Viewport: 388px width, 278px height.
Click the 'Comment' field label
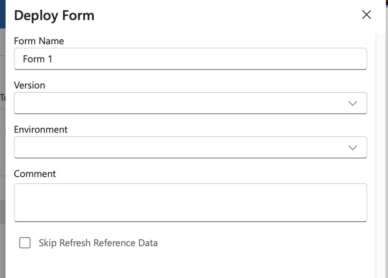(35, 174)
